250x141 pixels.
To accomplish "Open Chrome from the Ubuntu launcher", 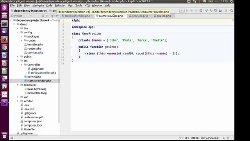I will [4, 47].
